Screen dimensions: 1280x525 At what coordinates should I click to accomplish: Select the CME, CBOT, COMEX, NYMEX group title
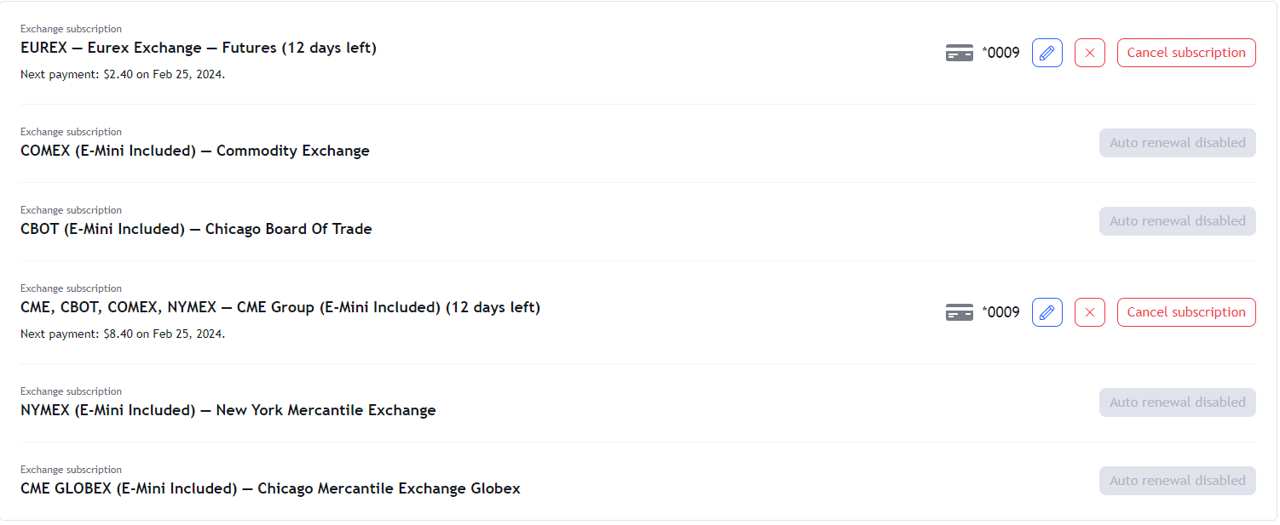(x=280, y=307)
